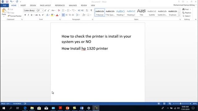
Task: Decrease font size with Shrink Font
Action: point(49,10)
